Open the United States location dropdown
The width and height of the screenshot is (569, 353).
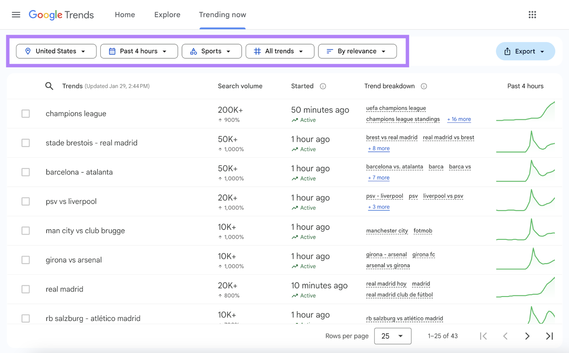(x=56, y=51)
